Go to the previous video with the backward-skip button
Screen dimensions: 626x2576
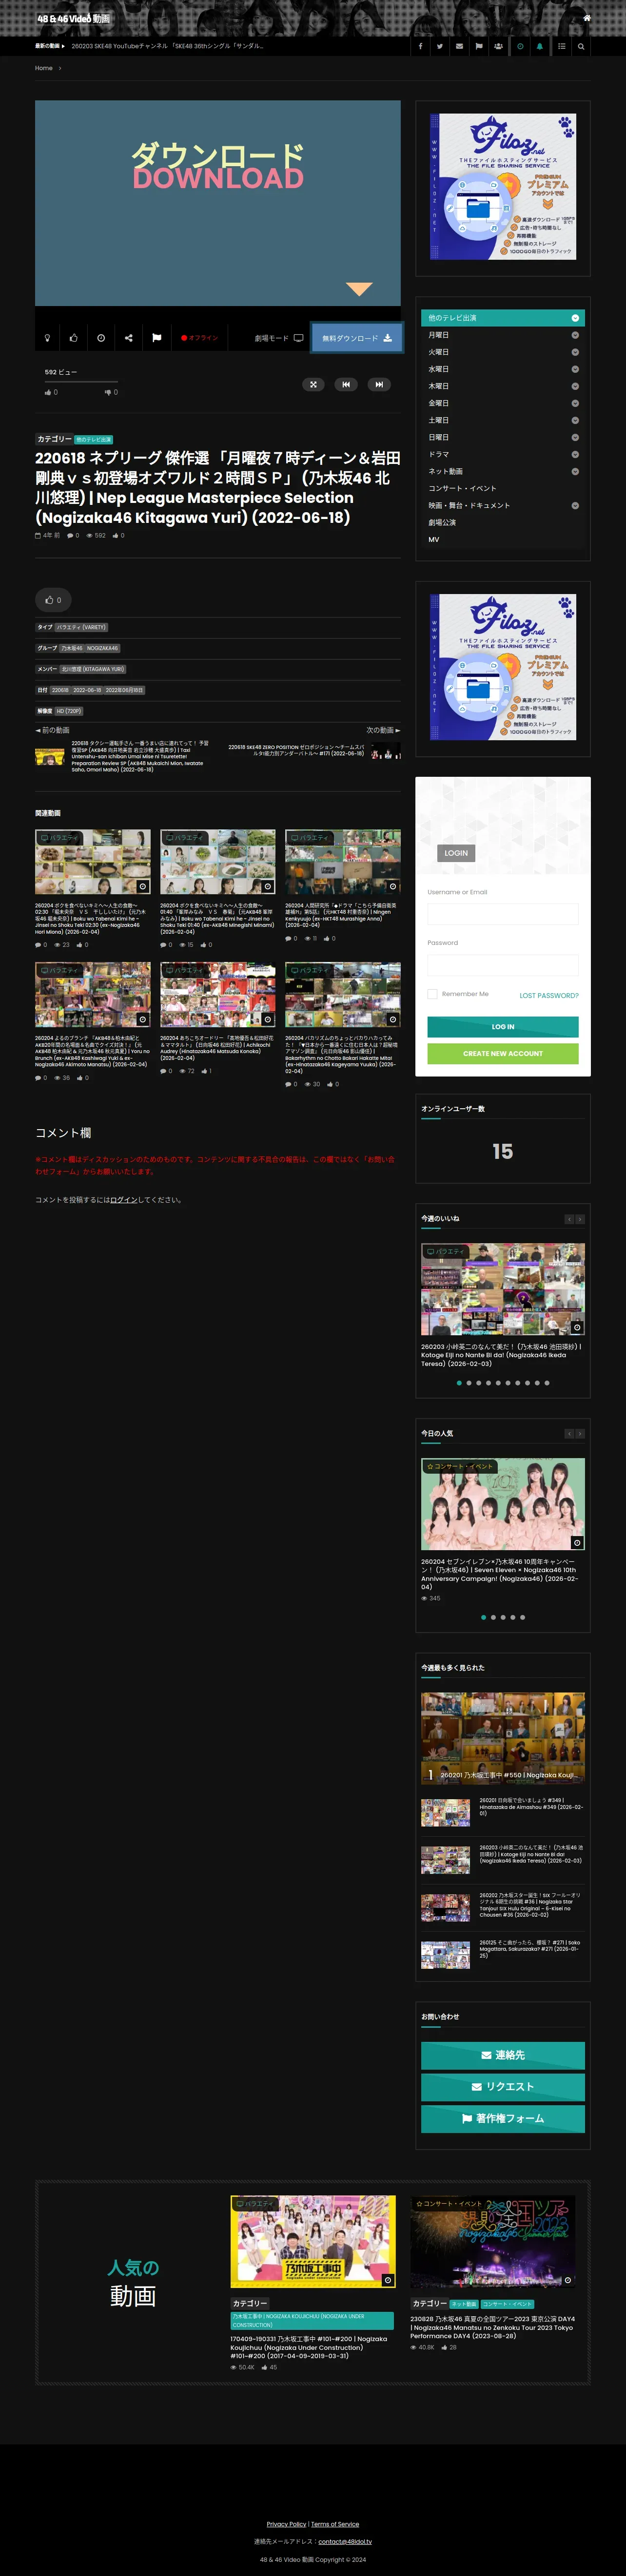[346, 384]
